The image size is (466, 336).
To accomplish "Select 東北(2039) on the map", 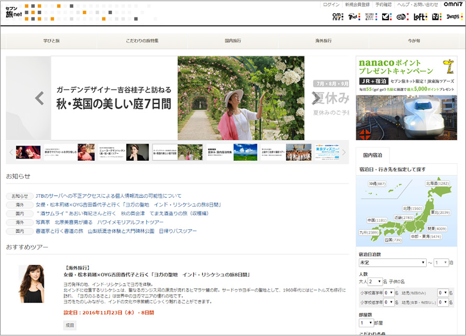I will click(440, 212).
